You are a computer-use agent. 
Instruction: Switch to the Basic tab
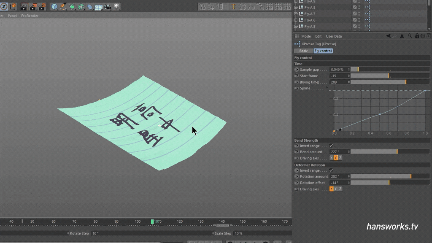click(304, 51)
